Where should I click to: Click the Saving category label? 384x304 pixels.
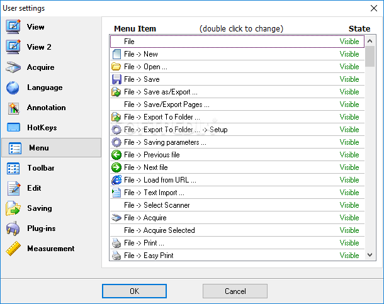(40, 208)
